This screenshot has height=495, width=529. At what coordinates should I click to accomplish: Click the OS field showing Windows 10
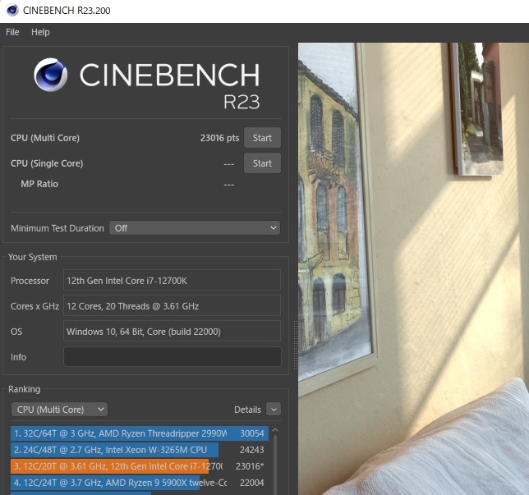coord(172,331)
